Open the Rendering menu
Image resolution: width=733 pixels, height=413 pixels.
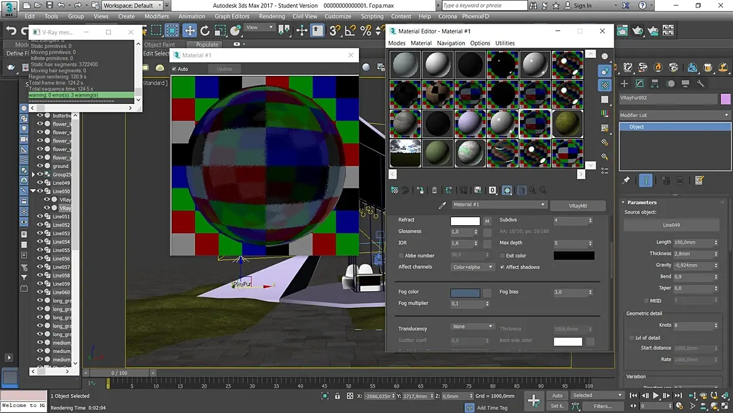click(271, 16)
